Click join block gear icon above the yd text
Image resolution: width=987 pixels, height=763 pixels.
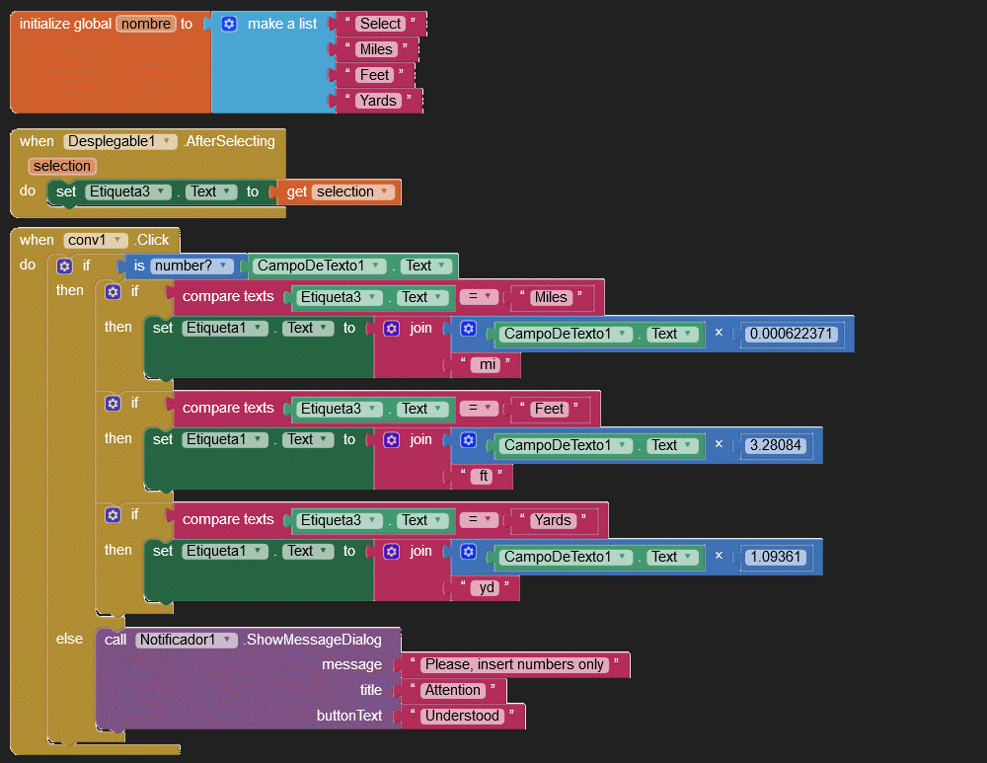click(391, 552)
